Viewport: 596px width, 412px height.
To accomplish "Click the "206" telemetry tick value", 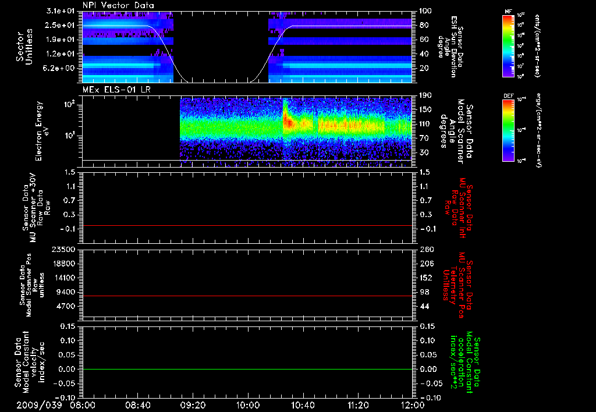I will [426, 264].
